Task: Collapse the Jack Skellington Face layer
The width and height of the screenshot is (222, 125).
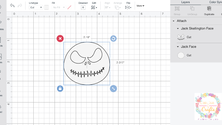Action: tap(178, 28)
